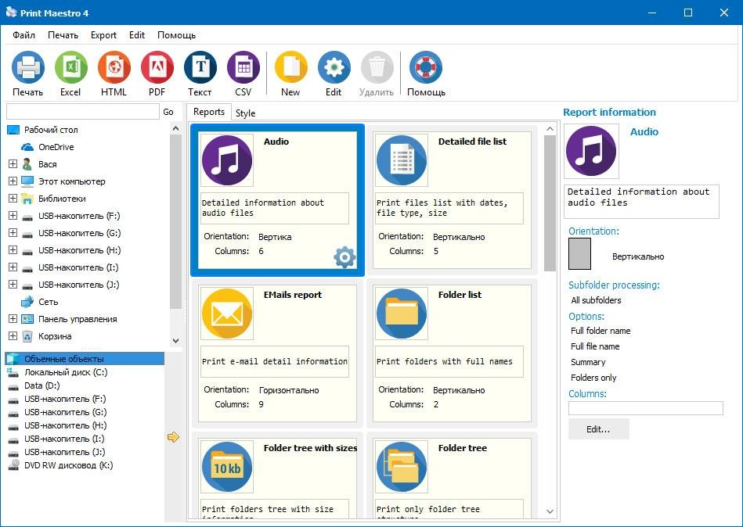Click the Текст export icon
The height and width of the screenshot is (527, 743).
pyautogui.click(x=200, y=68)
